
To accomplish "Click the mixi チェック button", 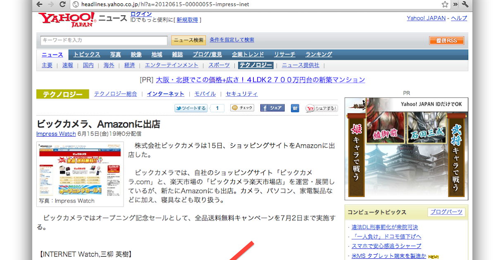I will (242, 108).
